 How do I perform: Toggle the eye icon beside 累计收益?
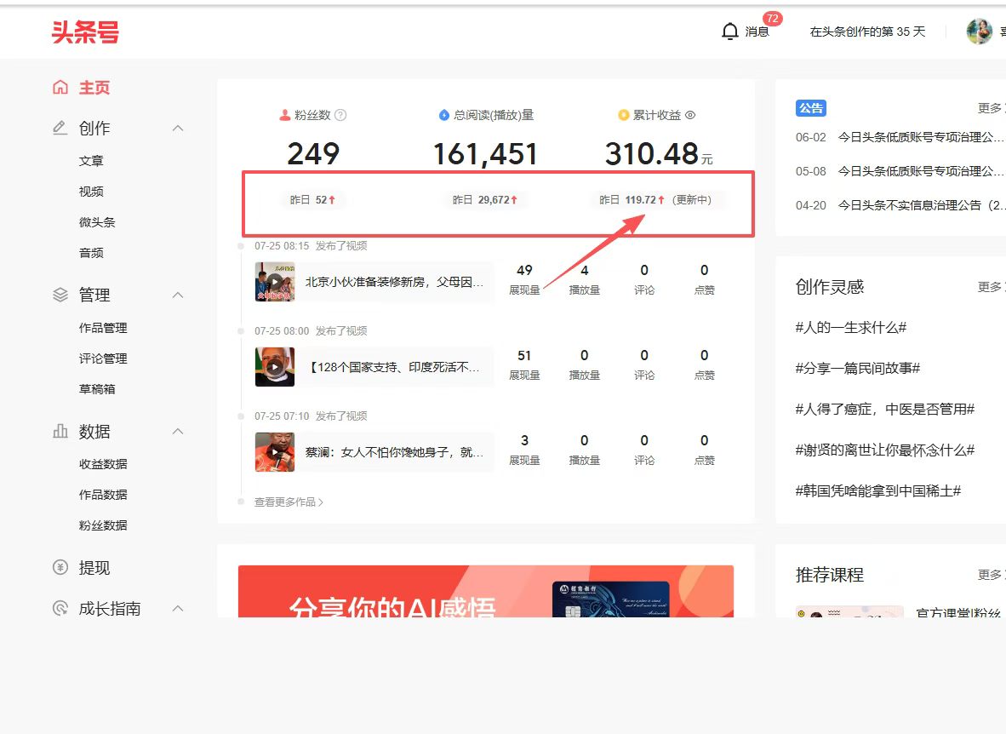pyautogui.click(x=690, y=115)
